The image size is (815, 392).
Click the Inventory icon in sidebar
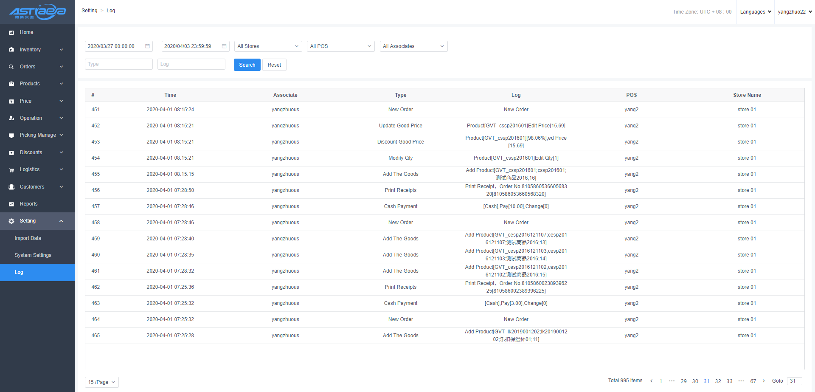tap(11, 50)
